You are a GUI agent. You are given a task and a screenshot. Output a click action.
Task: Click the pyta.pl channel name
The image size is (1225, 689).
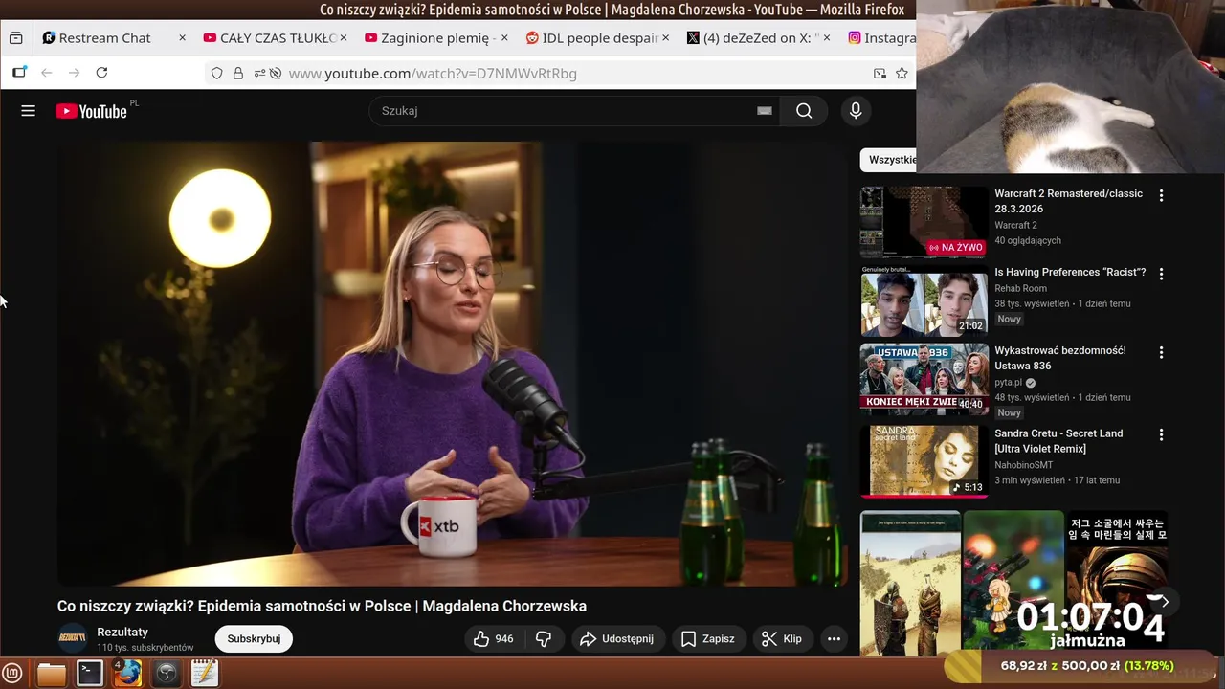(1008, 382)
